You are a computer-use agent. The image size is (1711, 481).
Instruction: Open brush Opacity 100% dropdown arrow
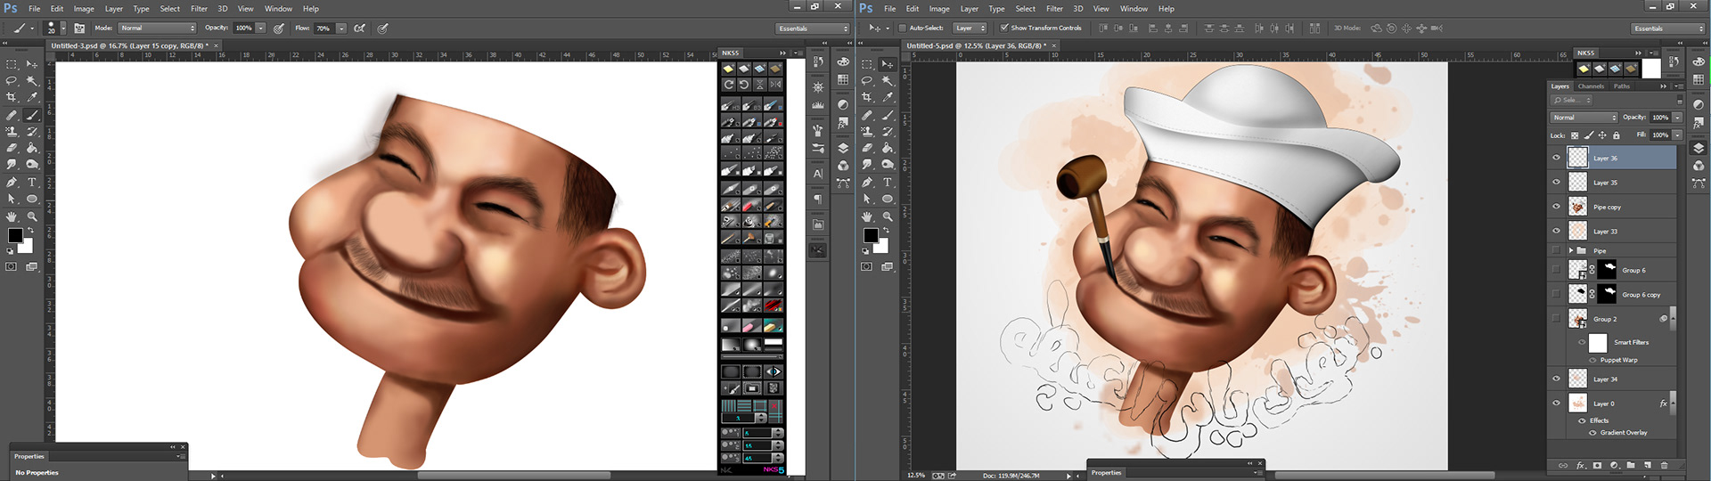click(x=260, y=29)
